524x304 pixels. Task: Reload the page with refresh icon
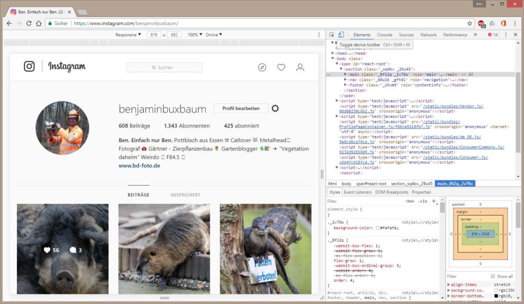[x=29, y=24]
